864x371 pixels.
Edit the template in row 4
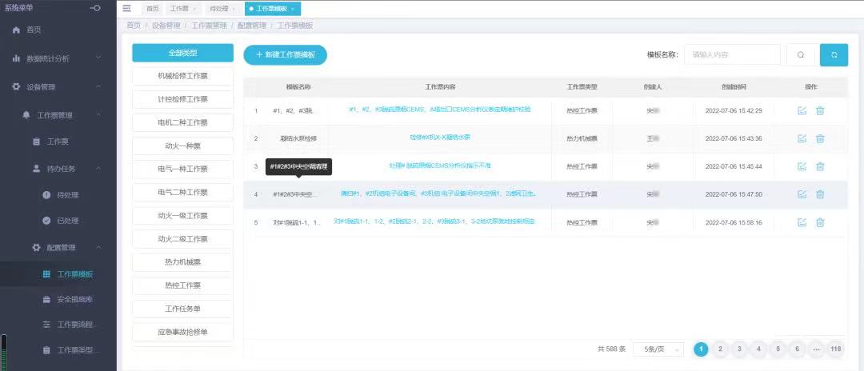pos(802,194)
